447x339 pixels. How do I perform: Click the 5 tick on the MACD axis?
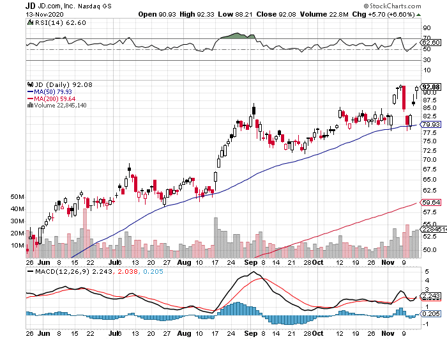click(x=427, y=271)
